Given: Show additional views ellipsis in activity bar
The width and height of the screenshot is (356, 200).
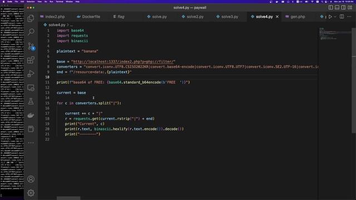Looking at the screenshot, I should [x=31, y=143].
